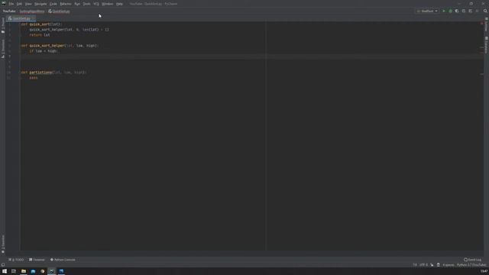
Task: Start debugging with the bug icon
Action: click(450, 11)
